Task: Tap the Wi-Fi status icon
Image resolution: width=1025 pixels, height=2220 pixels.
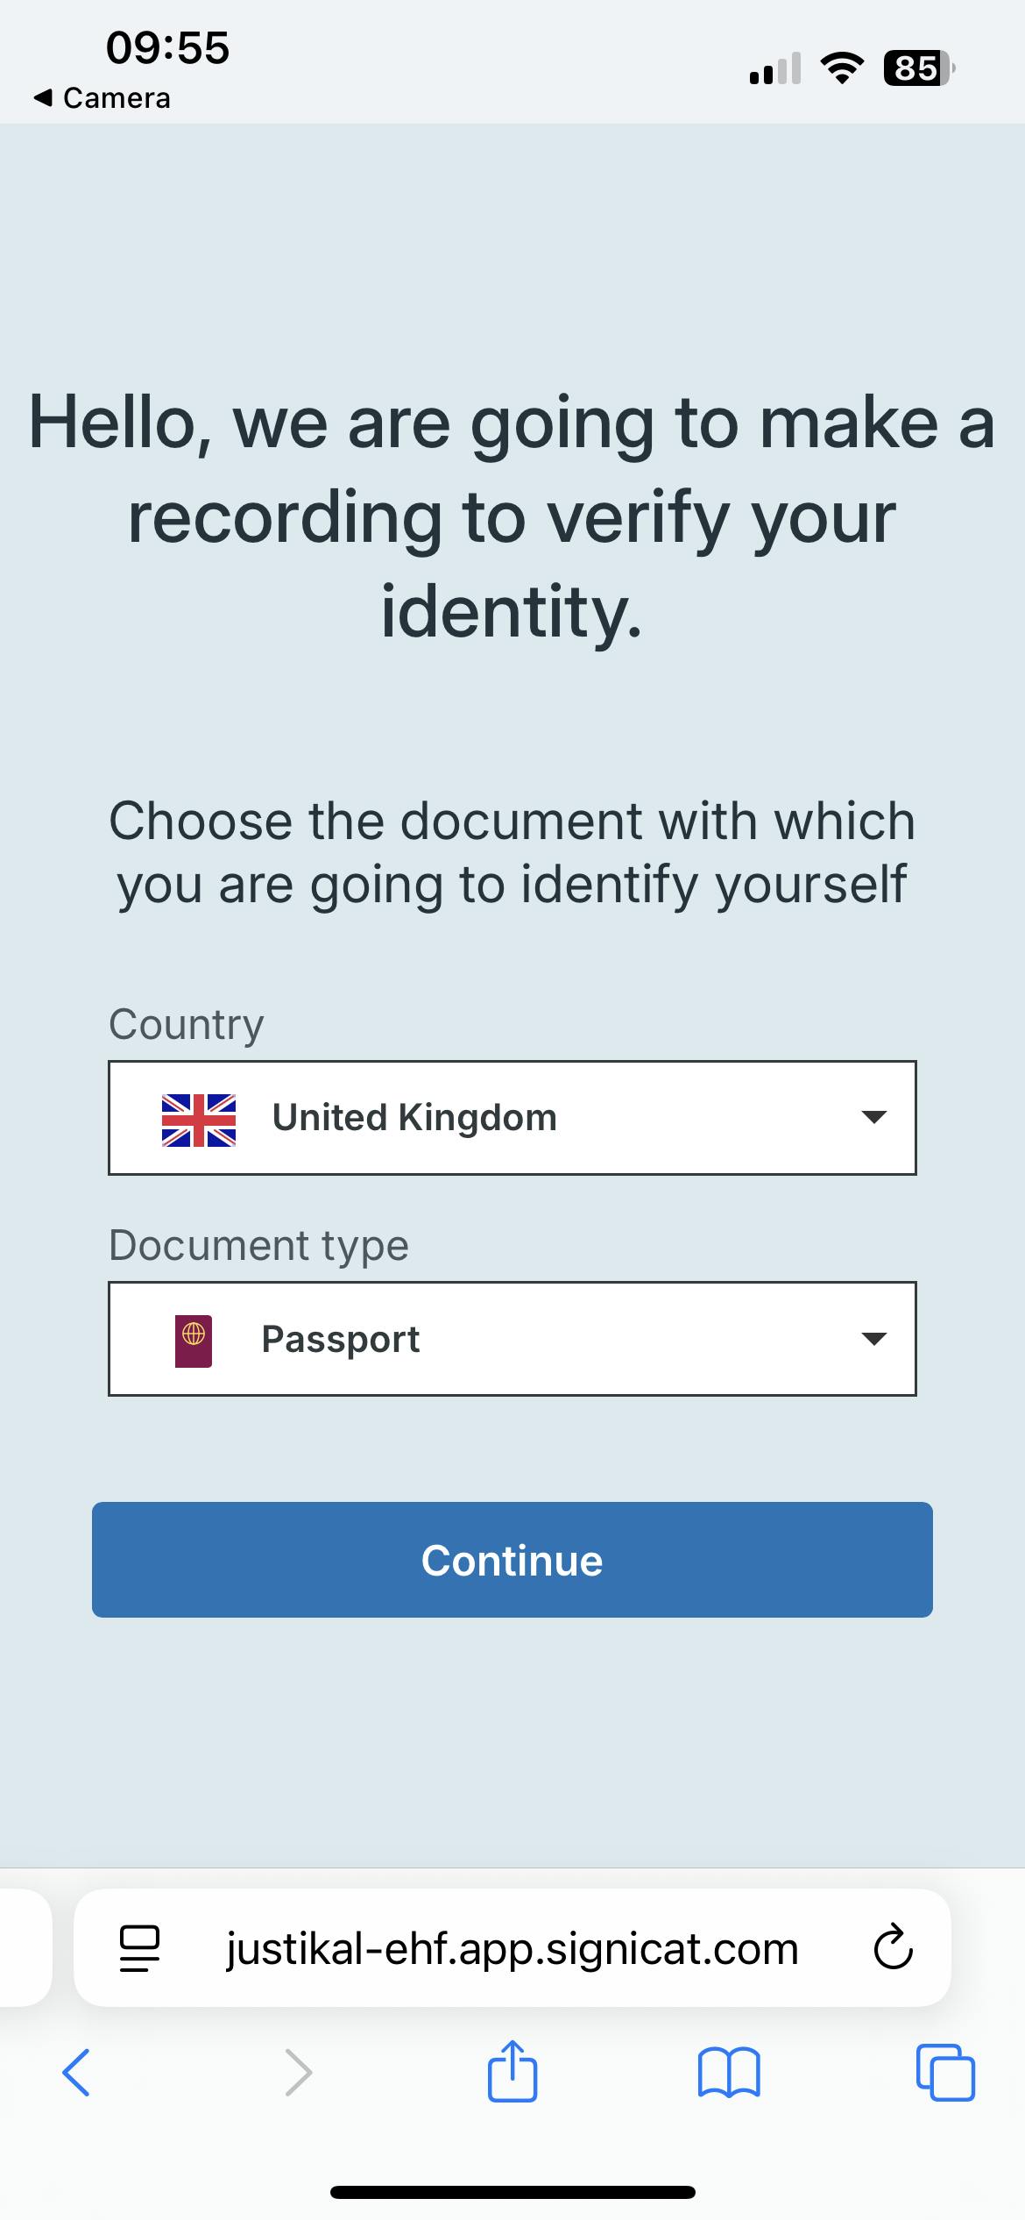Action: coord(841,68)
